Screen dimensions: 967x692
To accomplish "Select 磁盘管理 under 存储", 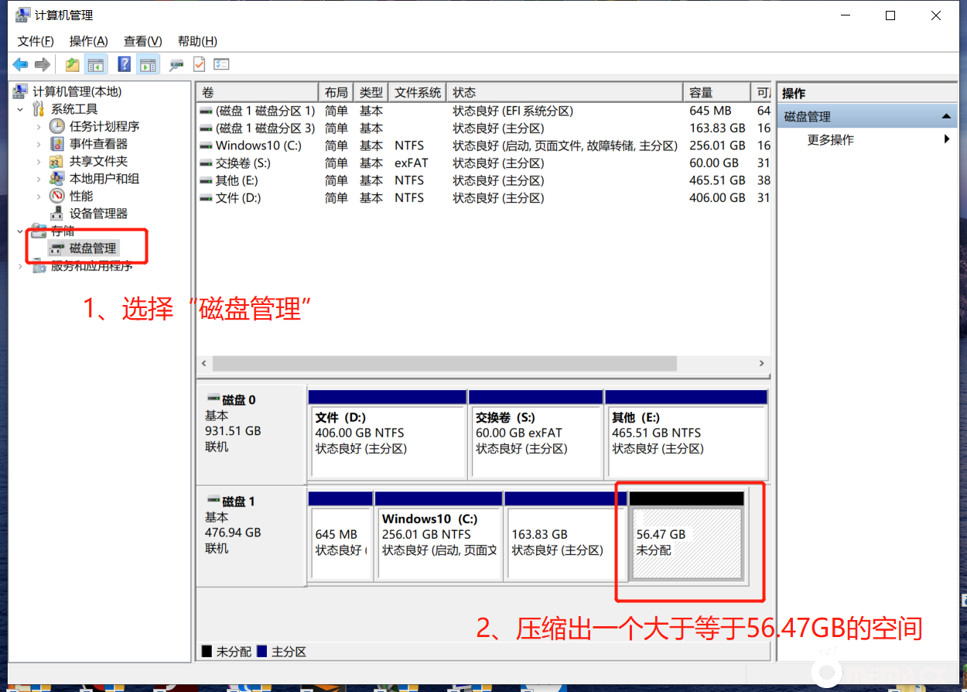I will point(92,248).
